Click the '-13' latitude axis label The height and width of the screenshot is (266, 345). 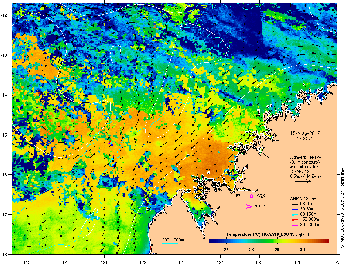click(x=4, y=55)
